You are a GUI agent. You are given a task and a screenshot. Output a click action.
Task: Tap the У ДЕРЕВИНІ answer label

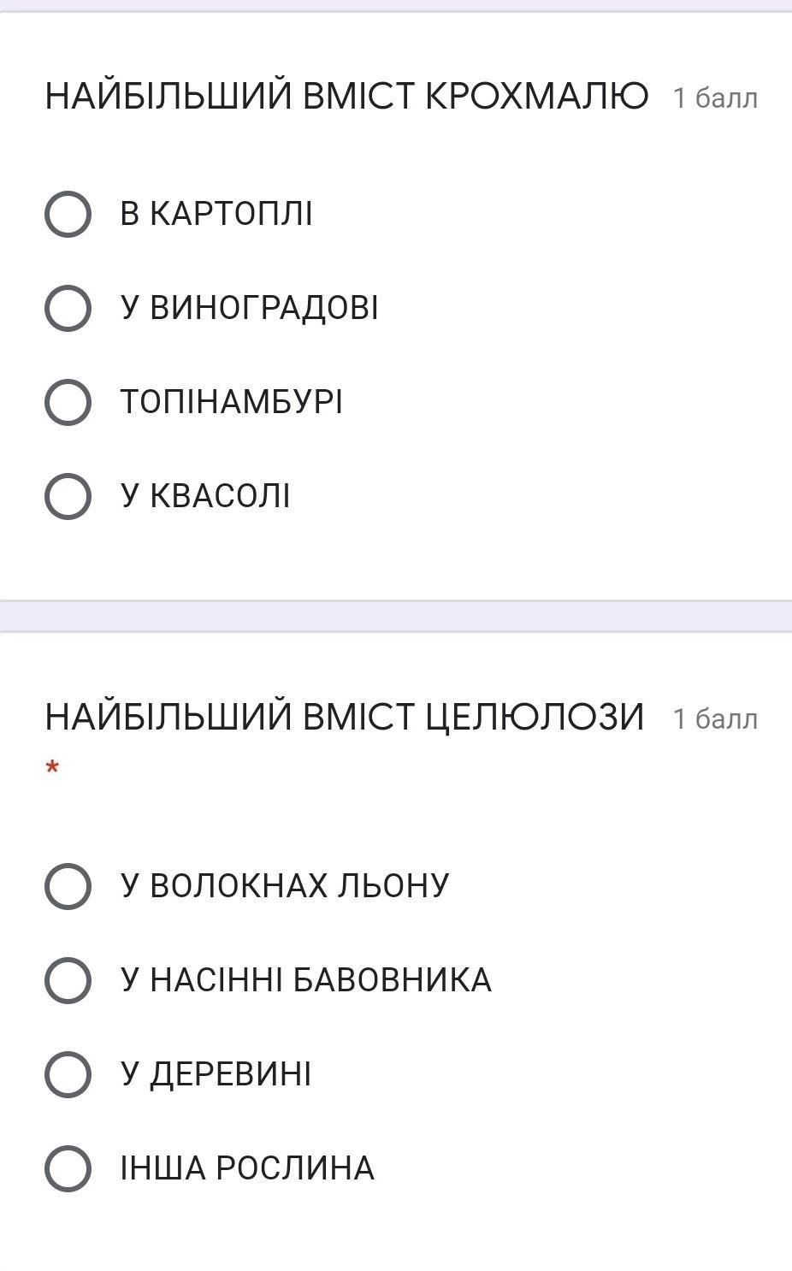[216, 1074]
